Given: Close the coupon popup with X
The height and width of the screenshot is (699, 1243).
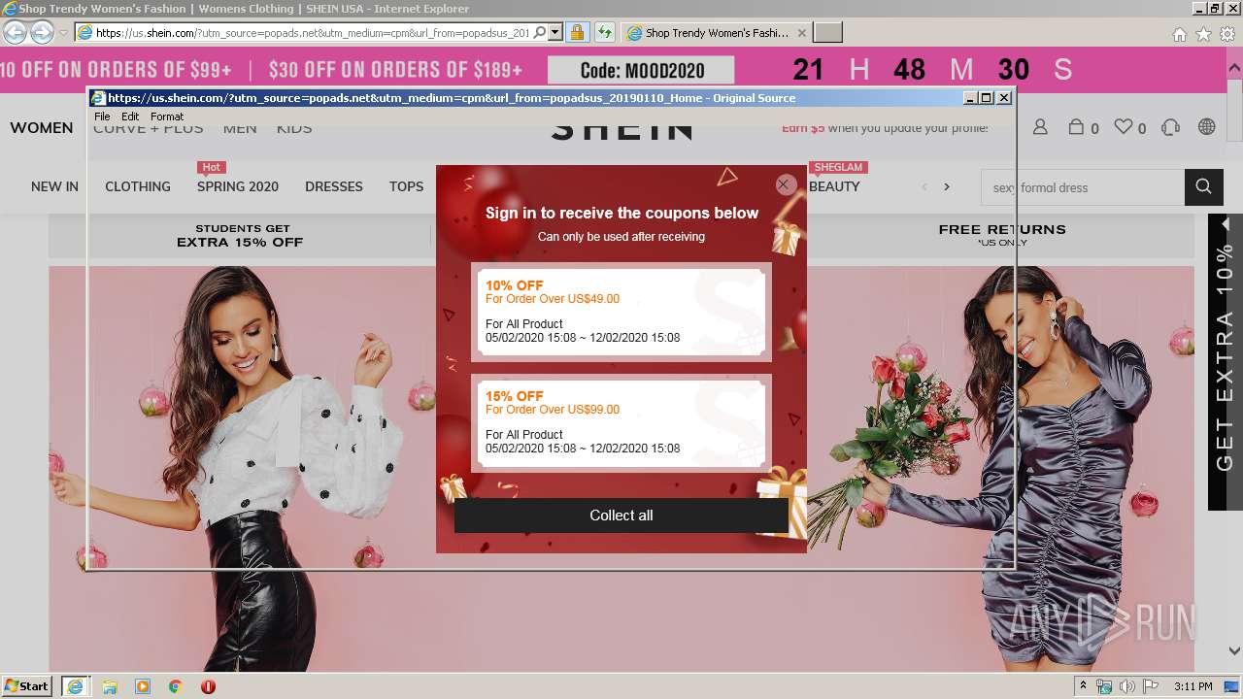Looking at the screenshot, I should click(x=785, y=184).
